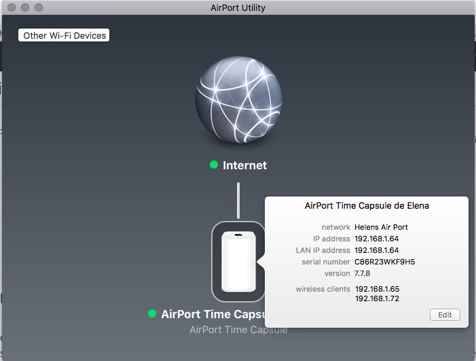
Task: Select the serial number C86R23WKF9H5
Action: 384,262
